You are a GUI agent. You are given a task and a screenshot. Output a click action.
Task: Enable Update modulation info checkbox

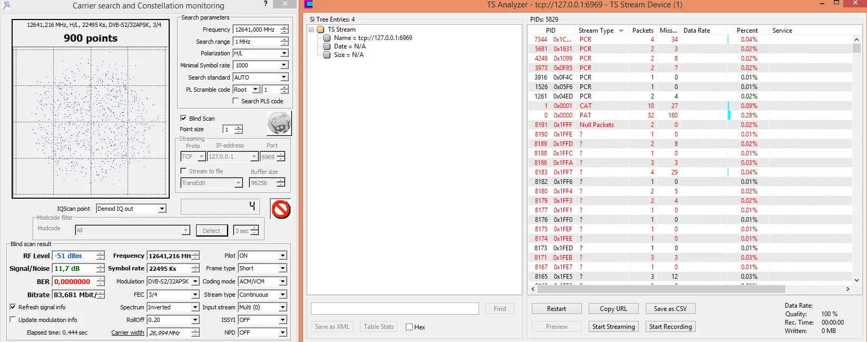[13, 320]
